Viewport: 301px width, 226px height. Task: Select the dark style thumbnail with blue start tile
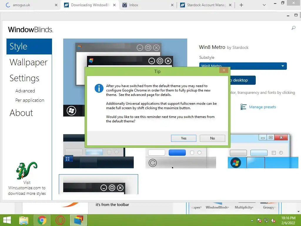[98, 151]
